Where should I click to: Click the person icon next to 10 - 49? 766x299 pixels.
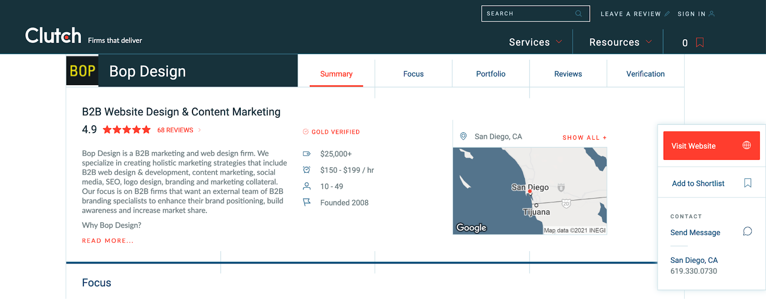click(x=306, y=186)
